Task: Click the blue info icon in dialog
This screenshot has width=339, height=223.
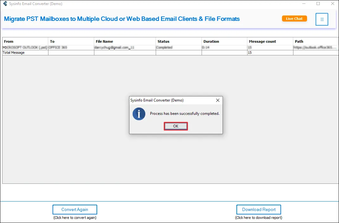Action: coord(139,114)
